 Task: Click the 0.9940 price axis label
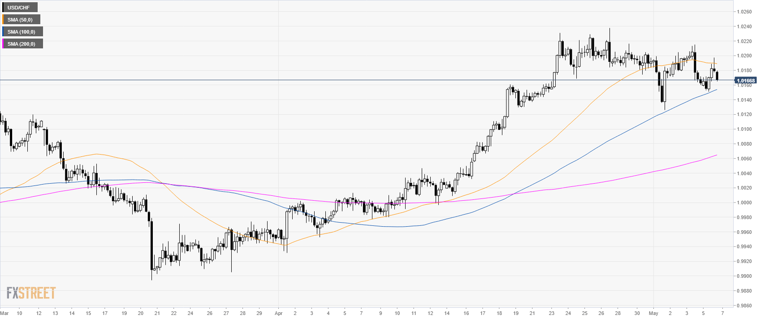[x=744, y=247]
